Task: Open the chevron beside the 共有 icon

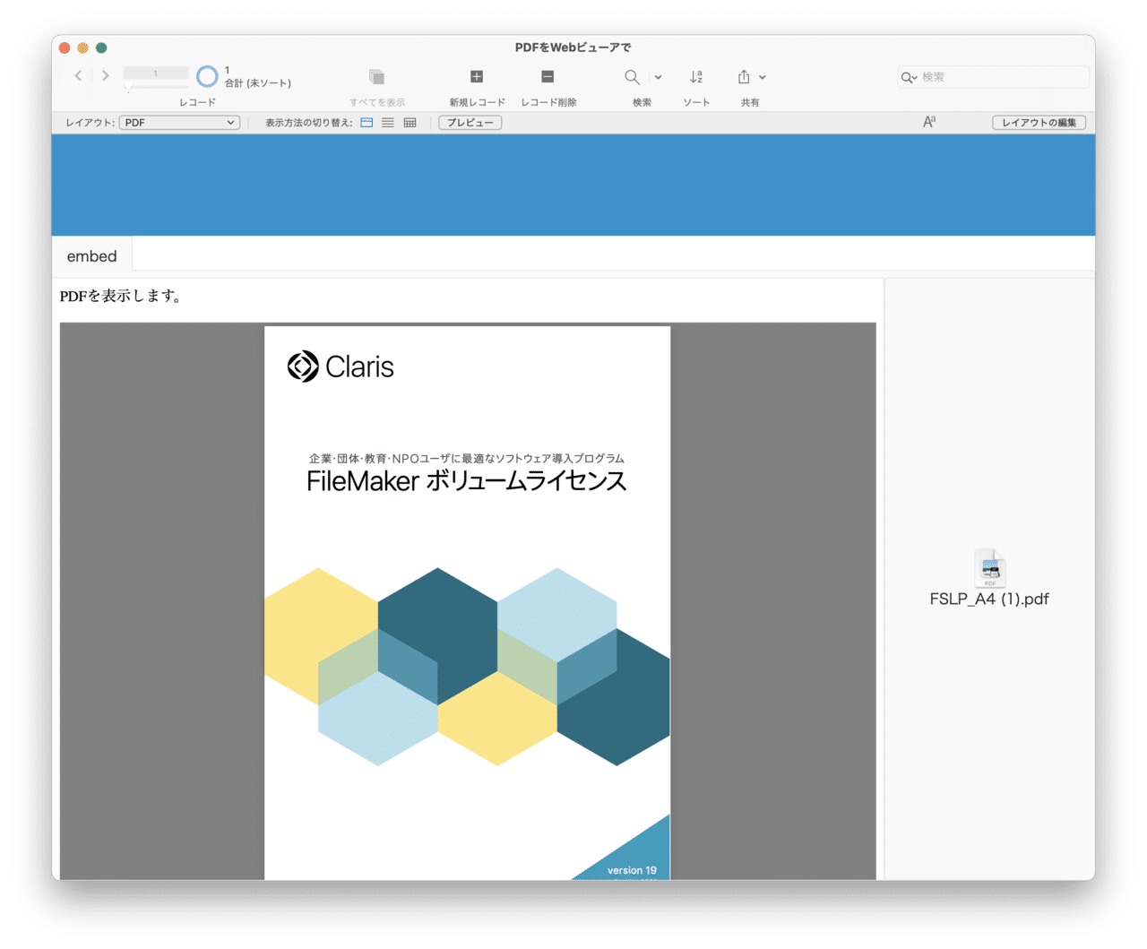Action: pos(765,76)
